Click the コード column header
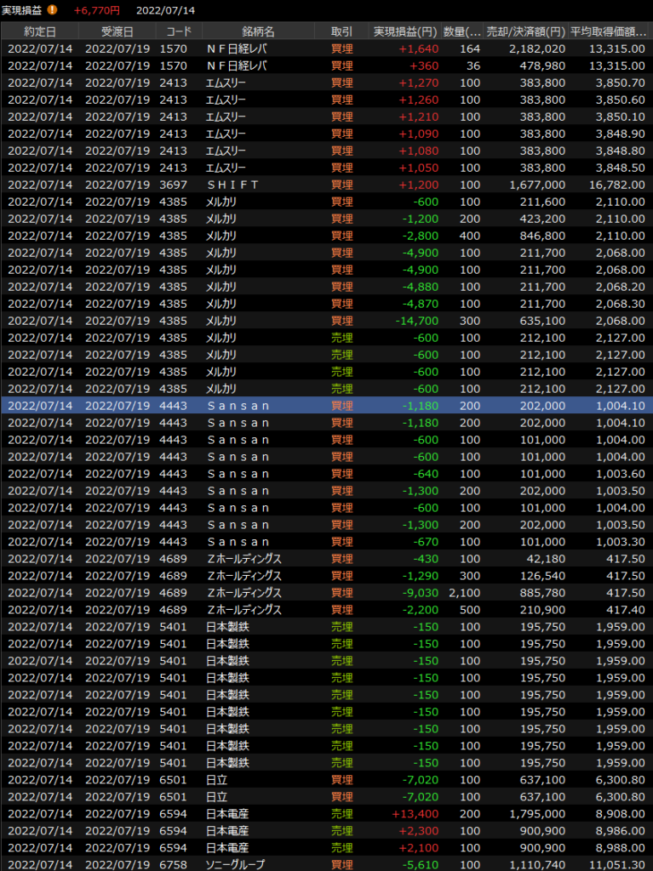Image resolution: width=653 pixels, height=871 pixels. pyautogui.click(x=179, y=31)
